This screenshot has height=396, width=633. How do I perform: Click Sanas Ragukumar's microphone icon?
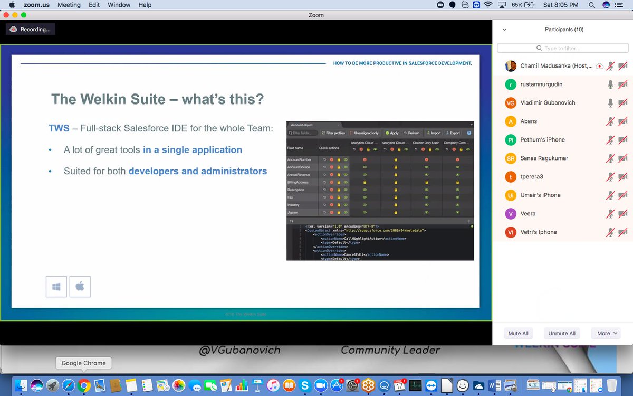(x=610, y=158)
